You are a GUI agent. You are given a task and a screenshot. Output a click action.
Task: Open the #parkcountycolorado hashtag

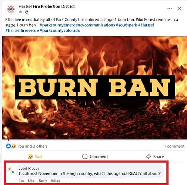click(x=60, y=30)
